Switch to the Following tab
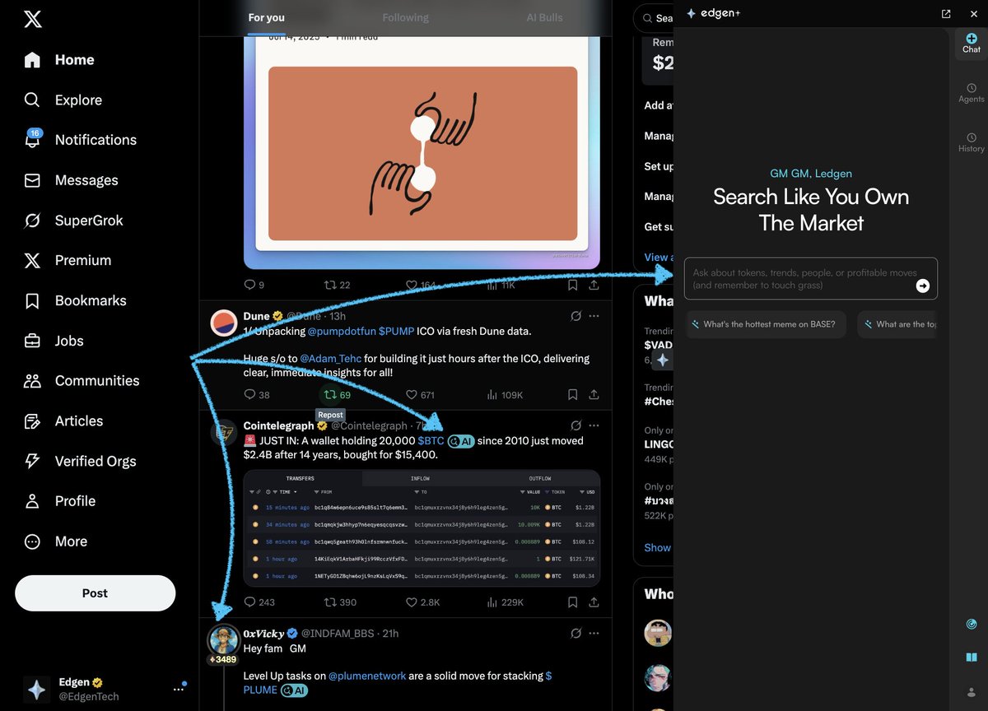 pyautogui.click(x=405, y=17)
